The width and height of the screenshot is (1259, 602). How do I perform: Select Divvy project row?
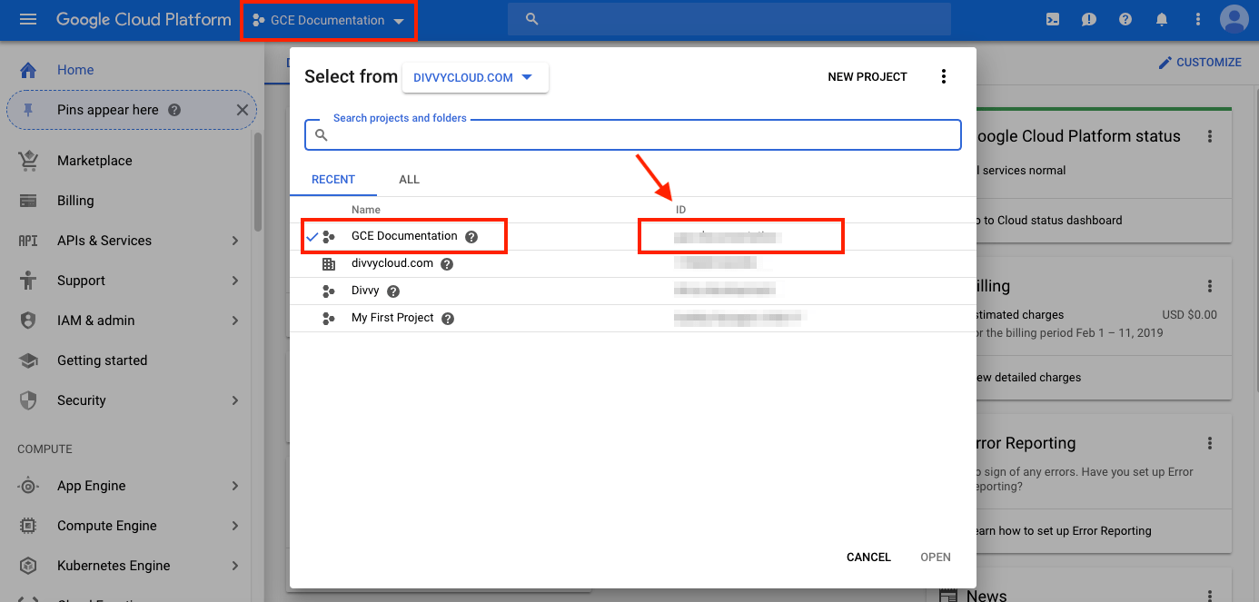tap(633, 291)
